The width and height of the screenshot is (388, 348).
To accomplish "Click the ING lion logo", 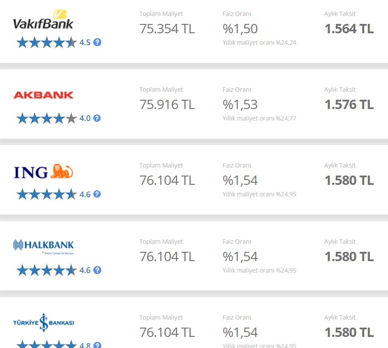I will tap(44, 171).
